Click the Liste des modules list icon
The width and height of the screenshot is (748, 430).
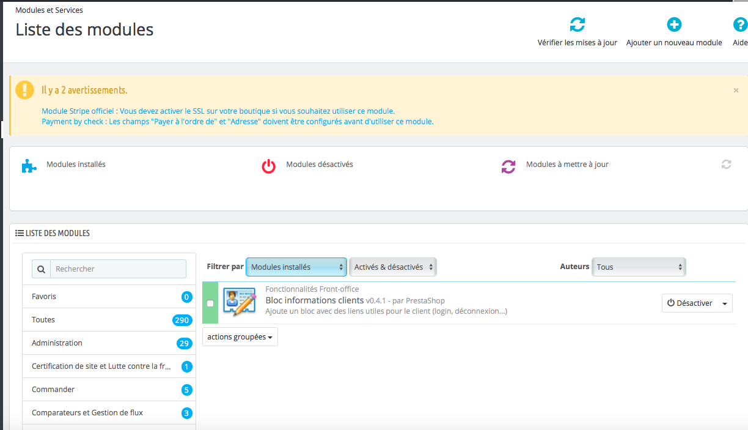(x=20, y=233)
